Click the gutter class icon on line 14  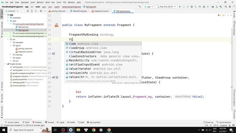(56, 25)
